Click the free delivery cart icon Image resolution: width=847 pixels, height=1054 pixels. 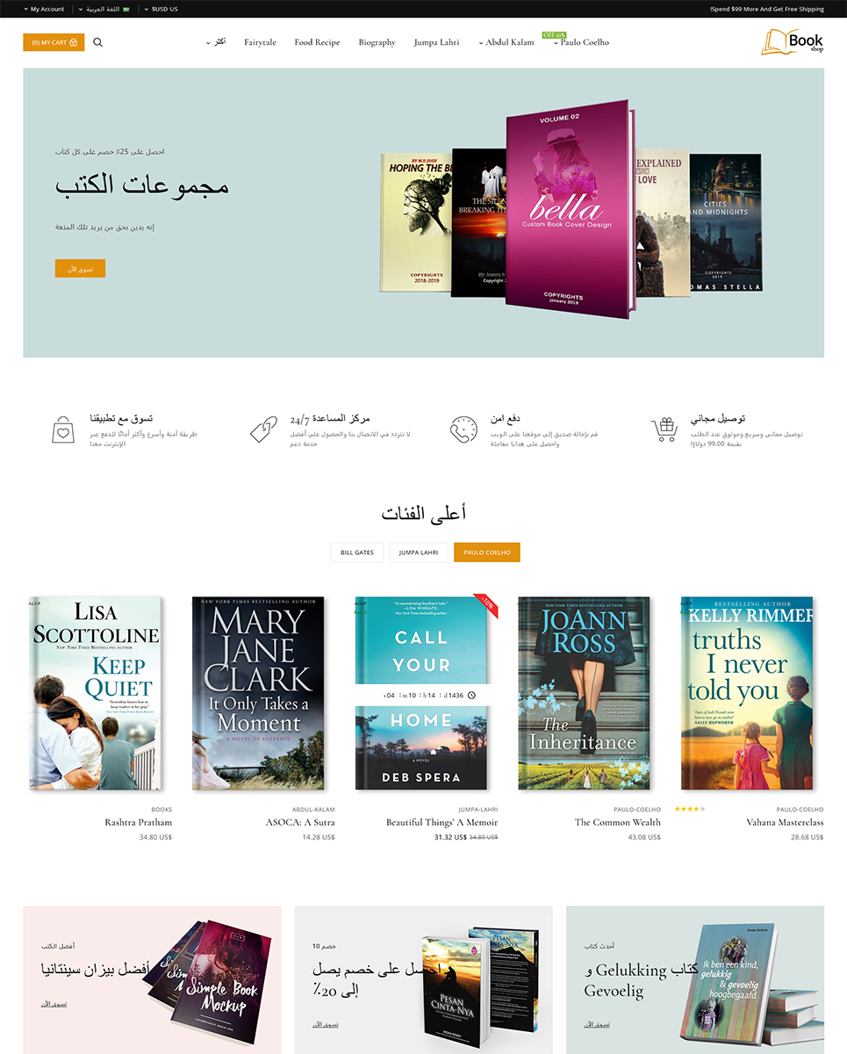coord(664,430)
